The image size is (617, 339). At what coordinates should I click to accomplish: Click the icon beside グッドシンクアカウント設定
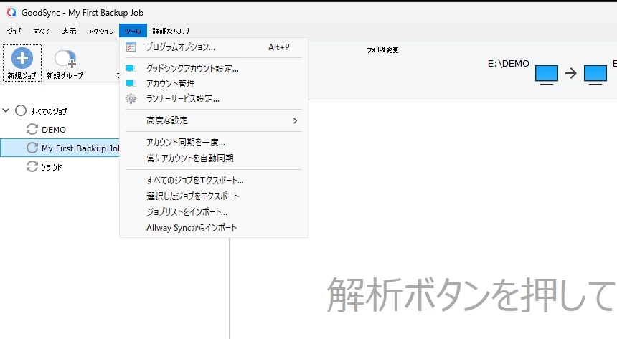click(131, 68)
